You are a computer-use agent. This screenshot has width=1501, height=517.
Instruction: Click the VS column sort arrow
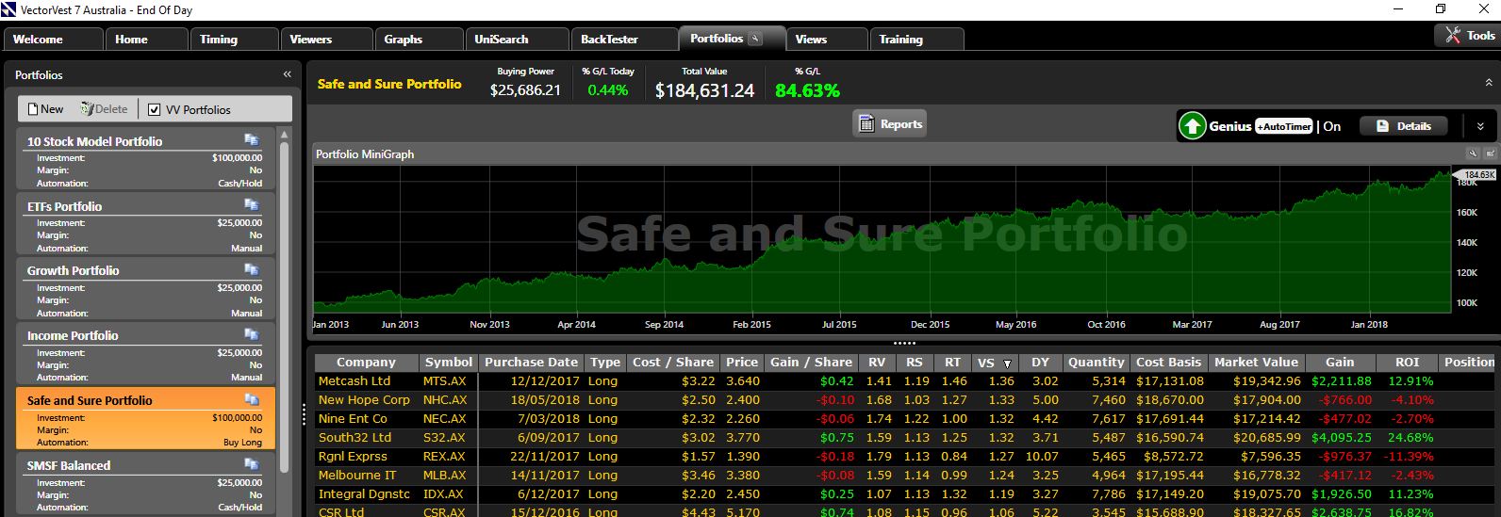click(x=1007, y=364)
